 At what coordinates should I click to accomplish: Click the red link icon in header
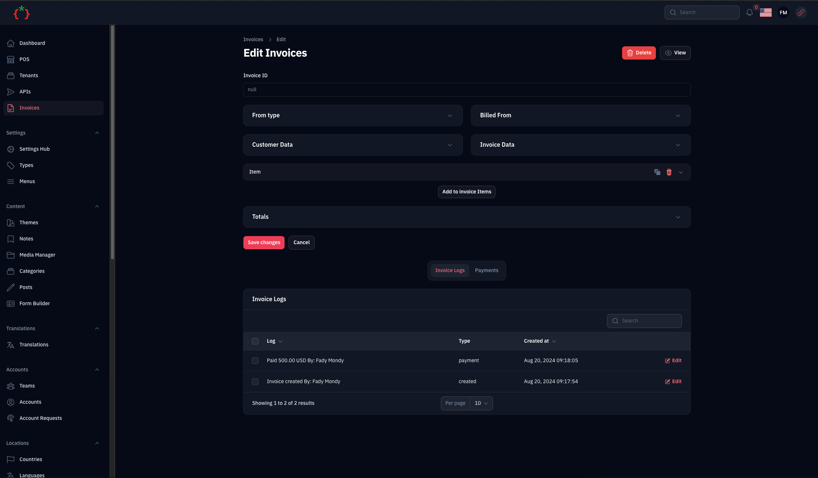[x=801, y=13]
